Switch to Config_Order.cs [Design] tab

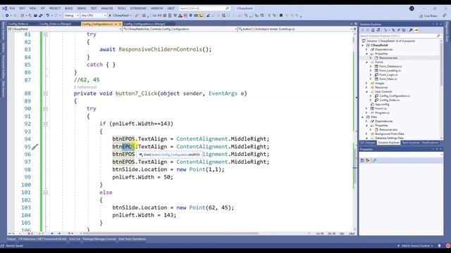click(x=55, y=24)
